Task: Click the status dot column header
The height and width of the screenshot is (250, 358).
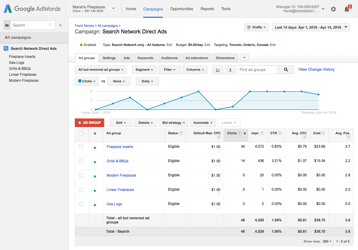Action: click(x=95, y=134)
